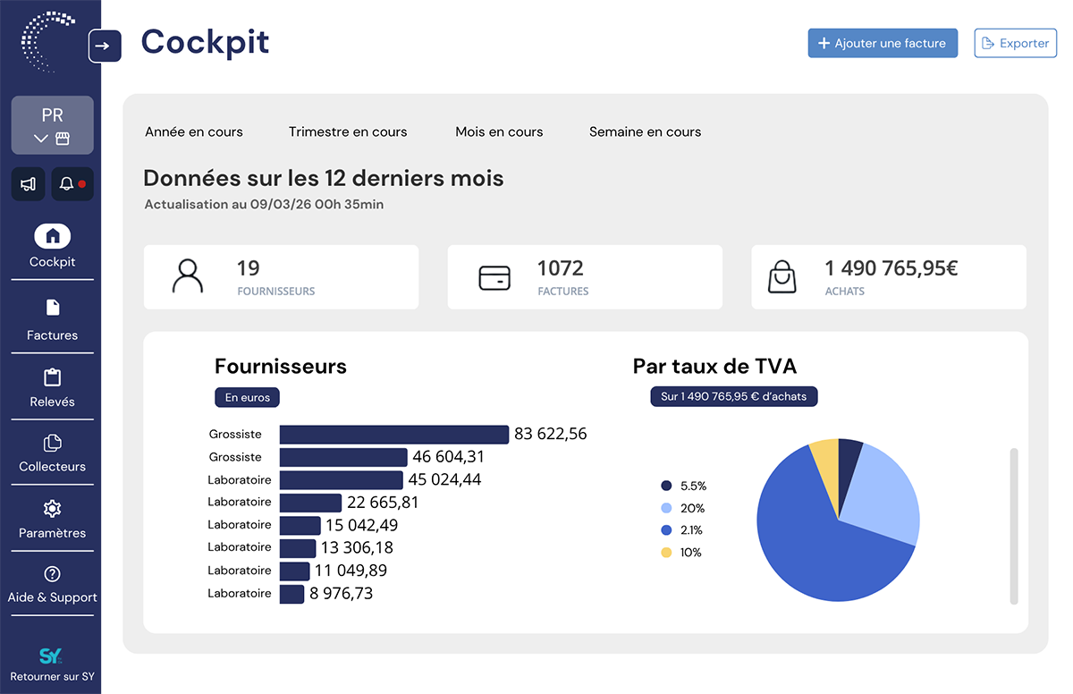This screenshot has width=1073, height=694.
Task: Click 'Ajouter une facture' button
Action: 883,43
